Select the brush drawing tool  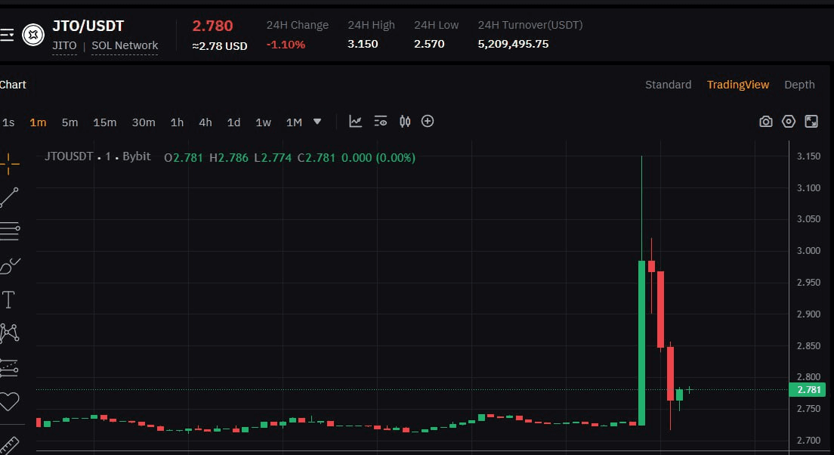tap(10, 265)
